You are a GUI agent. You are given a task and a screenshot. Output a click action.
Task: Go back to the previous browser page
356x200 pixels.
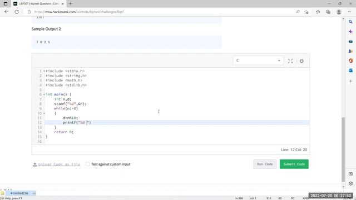tap(6, 12)
